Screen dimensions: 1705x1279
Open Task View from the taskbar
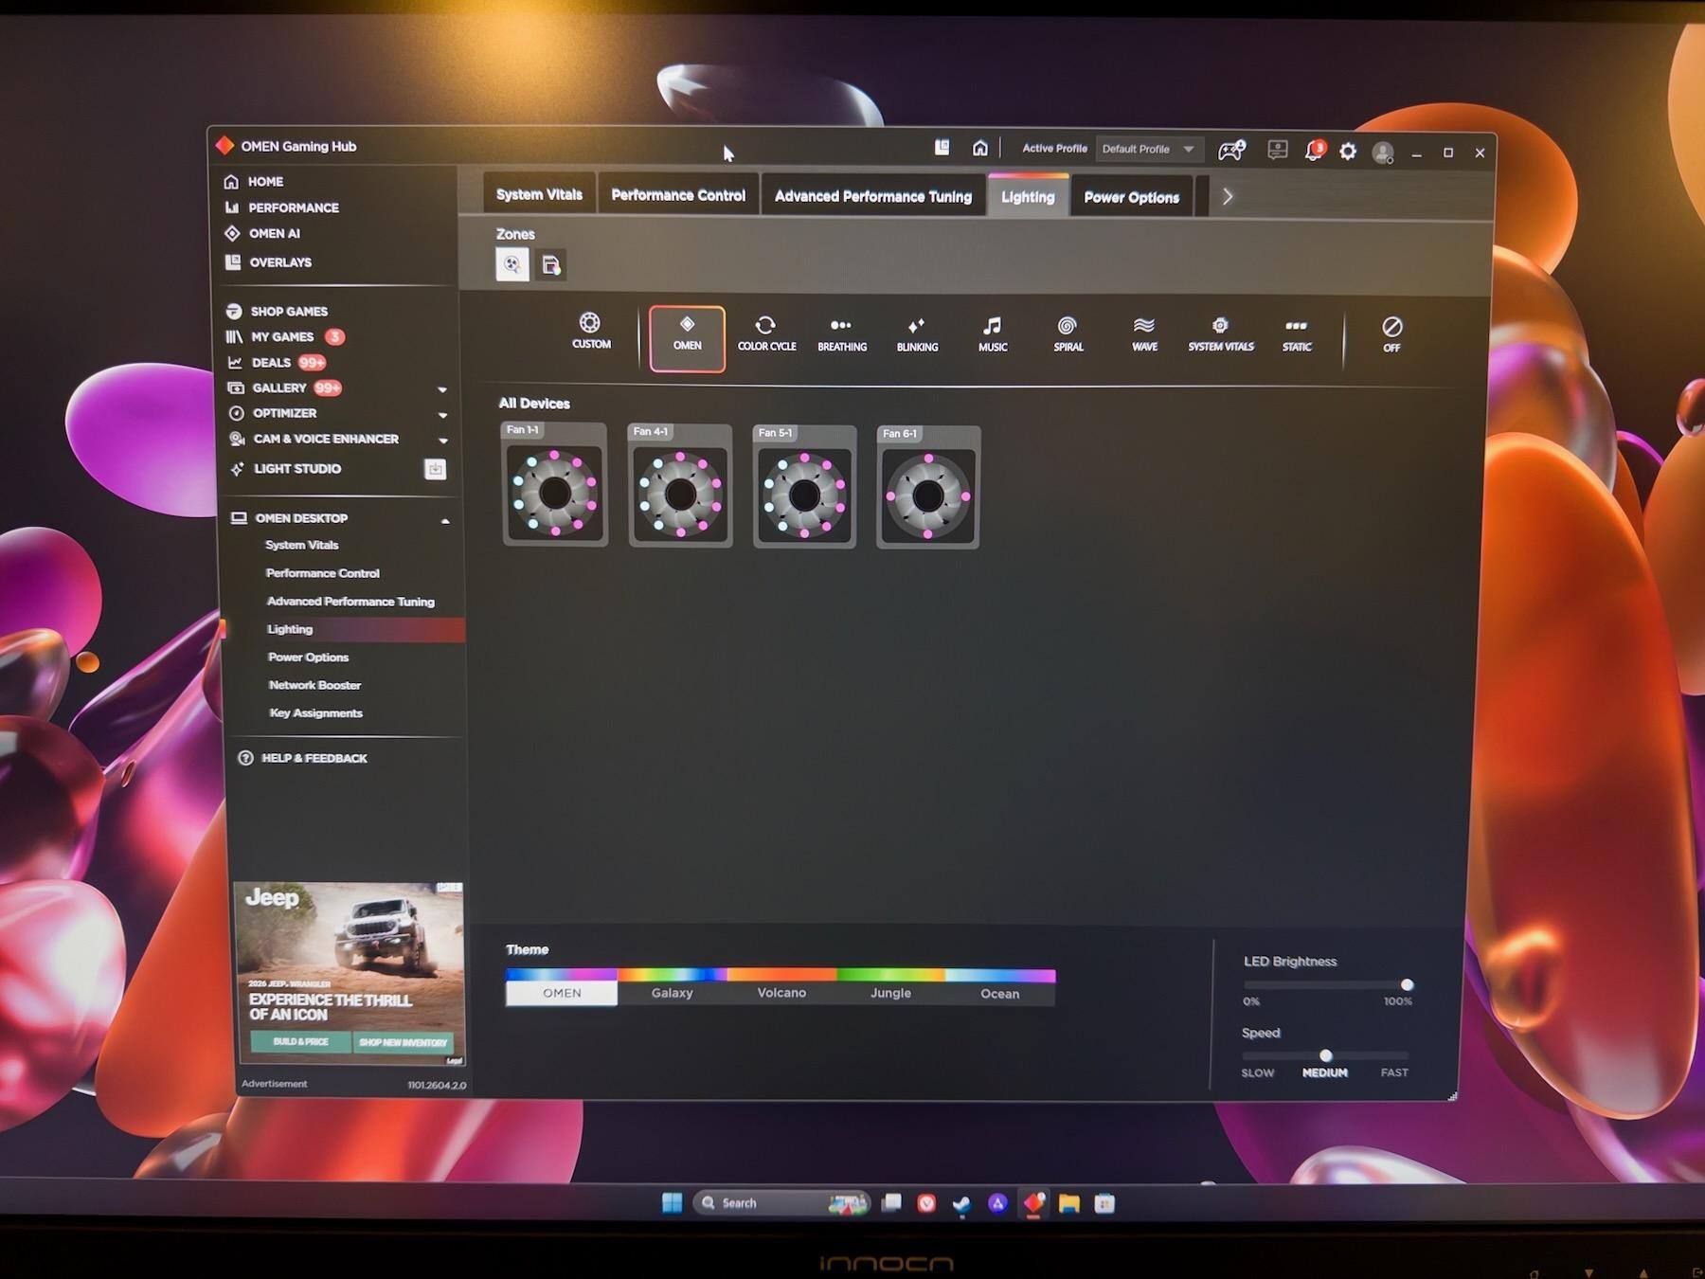(891, 1203)
